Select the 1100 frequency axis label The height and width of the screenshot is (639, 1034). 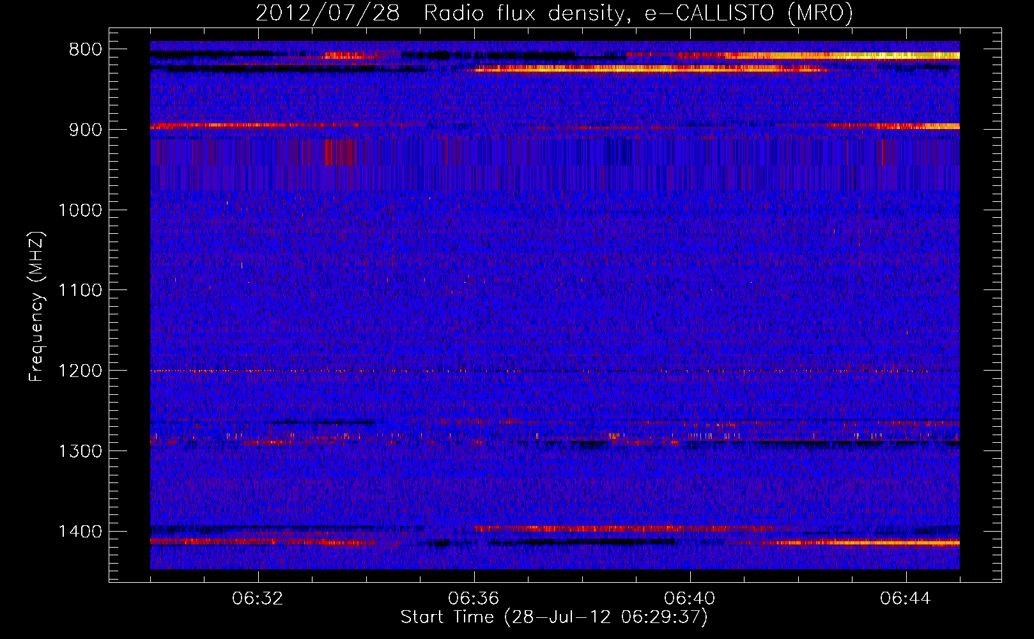(80, 291)
